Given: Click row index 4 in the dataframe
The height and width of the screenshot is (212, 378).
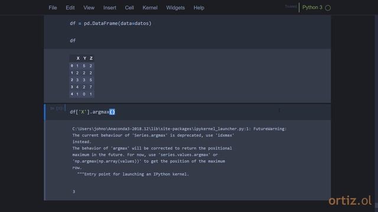Looking at the screenshot, I should 72,94.
